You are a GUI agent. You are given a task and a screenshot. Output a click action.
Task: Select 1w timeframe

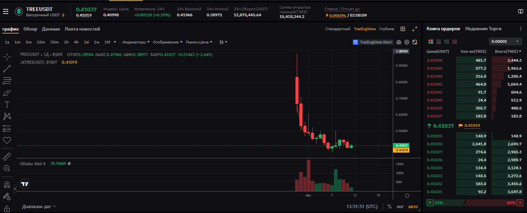[x=96, y=42]
